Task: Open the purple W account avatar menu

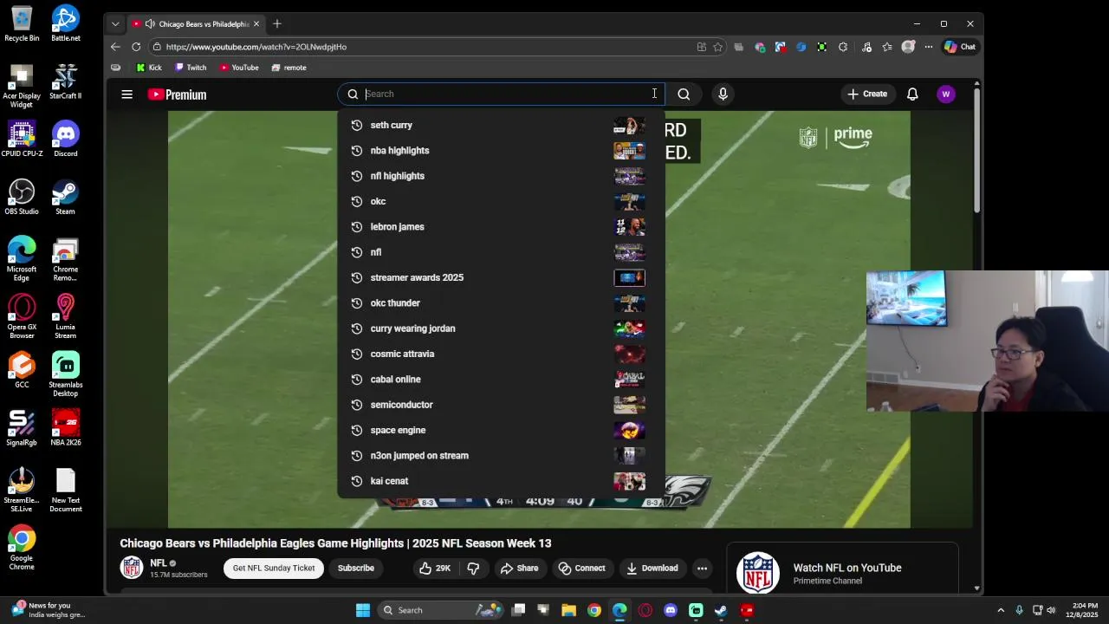Action: point(946,94)
